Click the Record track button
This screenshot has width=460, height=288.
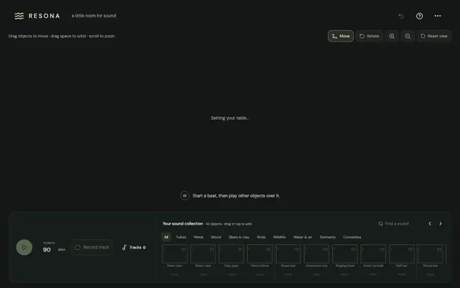click(x=92, y=248)
